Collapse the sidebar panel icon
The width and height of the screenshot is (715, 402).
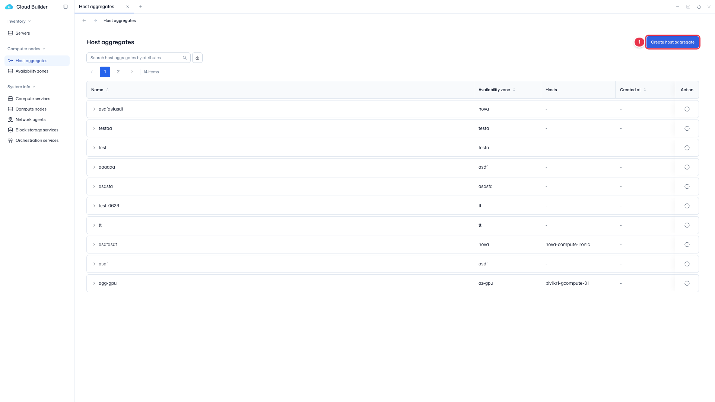tap(66, 7)
